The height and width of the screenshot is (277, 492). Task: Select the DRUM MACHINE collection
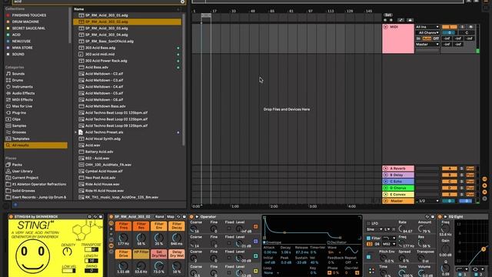click(x=25, y=22)
